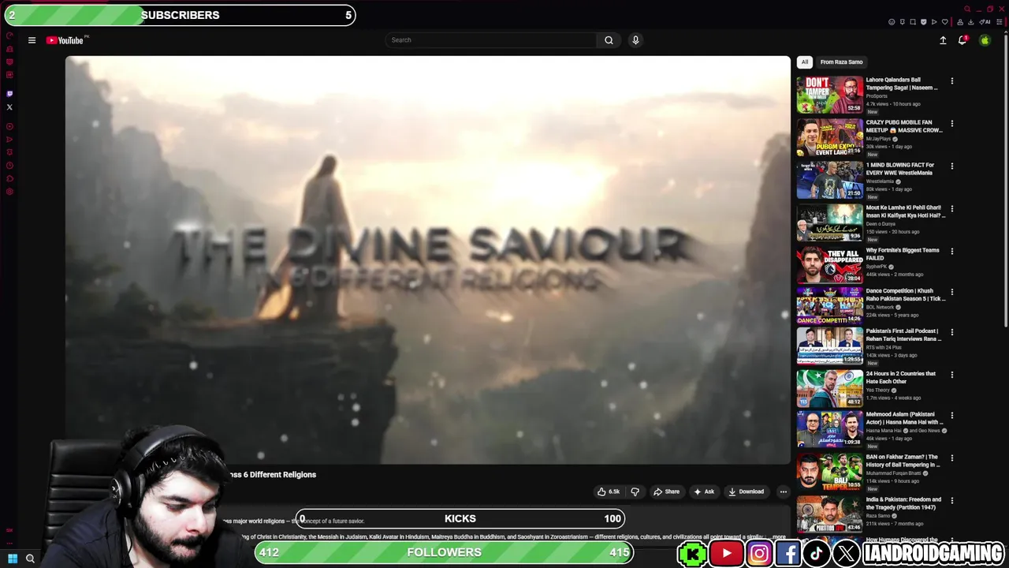Expand description with 'more' link
This screenshot has width=1009, height=568.
click(779, 537)
